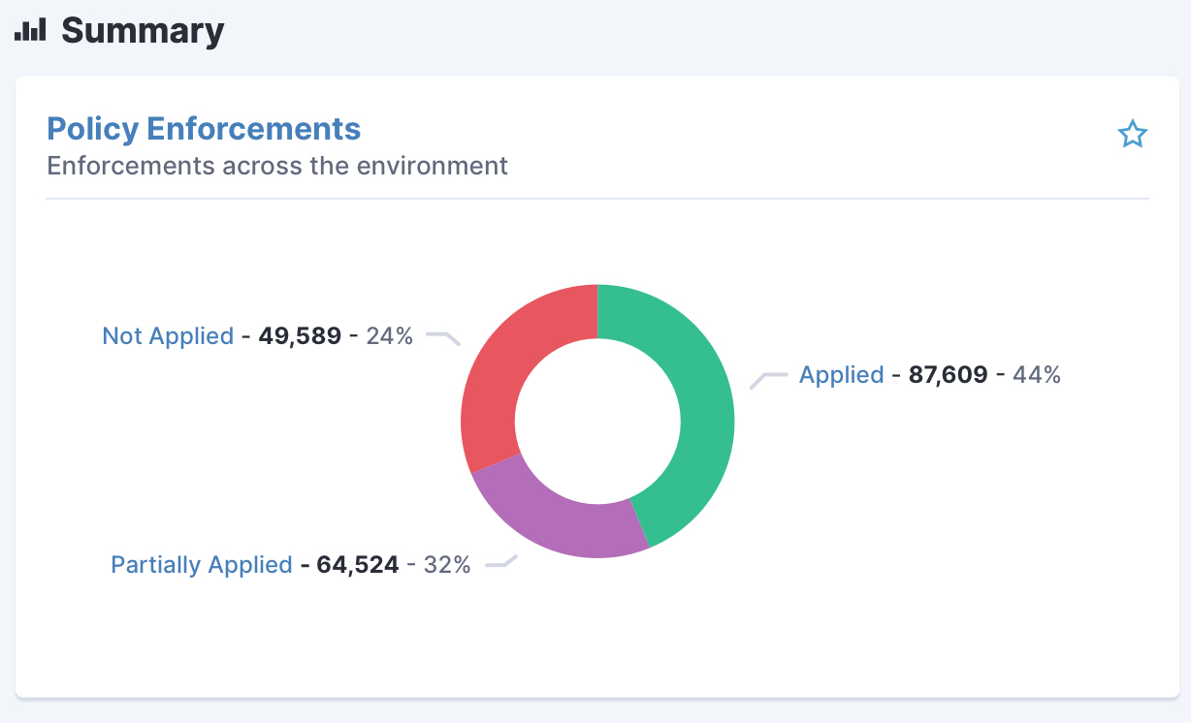This screenshot has width=1191, height=723.
Task: Click the Summary section heading
Action: (143, 31)
